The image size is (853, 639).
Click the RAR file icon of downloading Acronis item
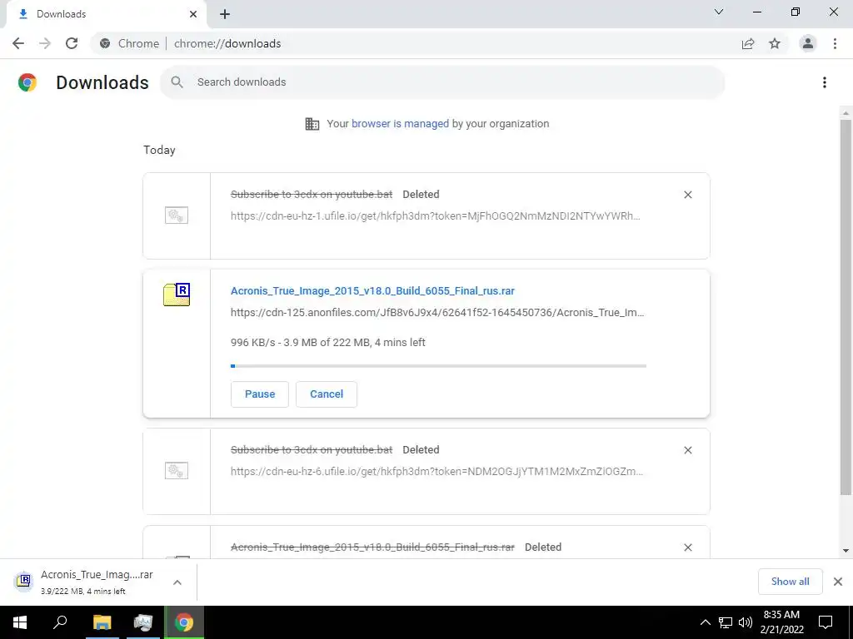[x=177, y=295]
